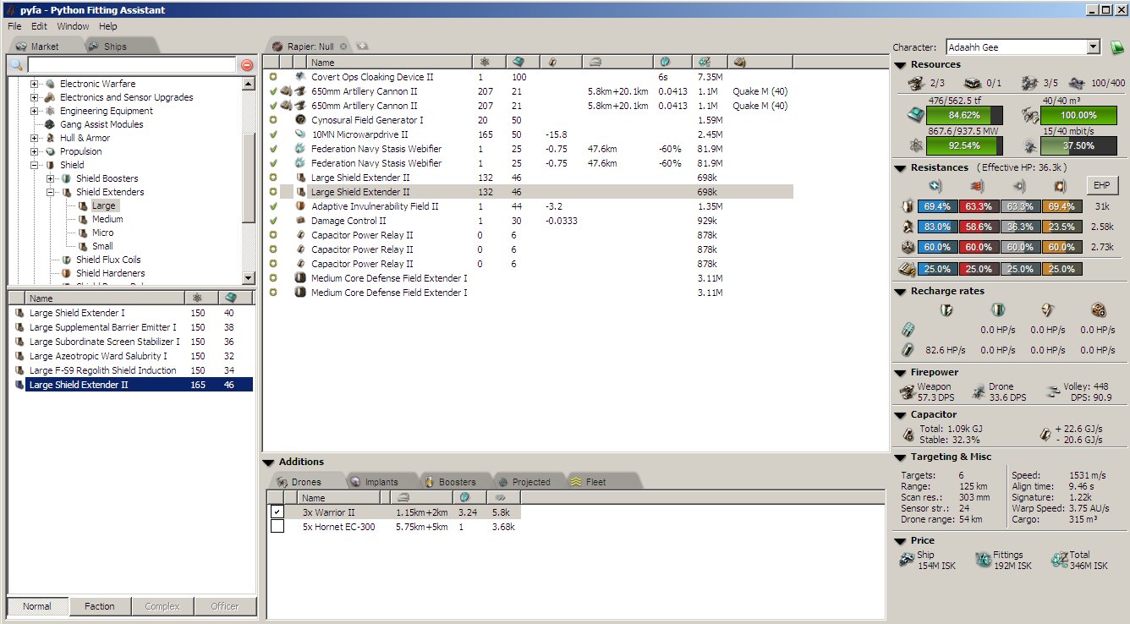Select Large Shield Extender I in market list
This screenshot has width=1130, height=624.
pyautogui.click(x=130, y=313)
